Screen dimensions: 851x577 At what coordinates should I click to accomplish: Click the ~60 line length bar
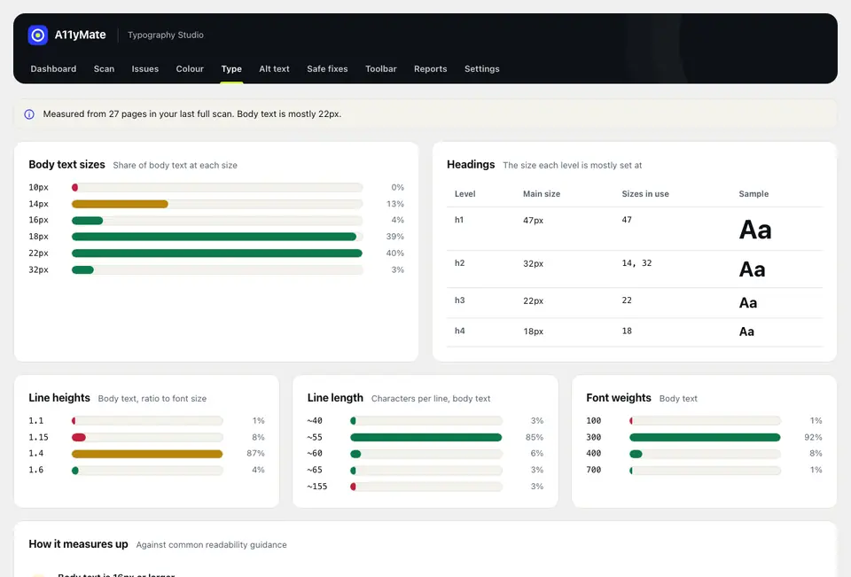426,454
